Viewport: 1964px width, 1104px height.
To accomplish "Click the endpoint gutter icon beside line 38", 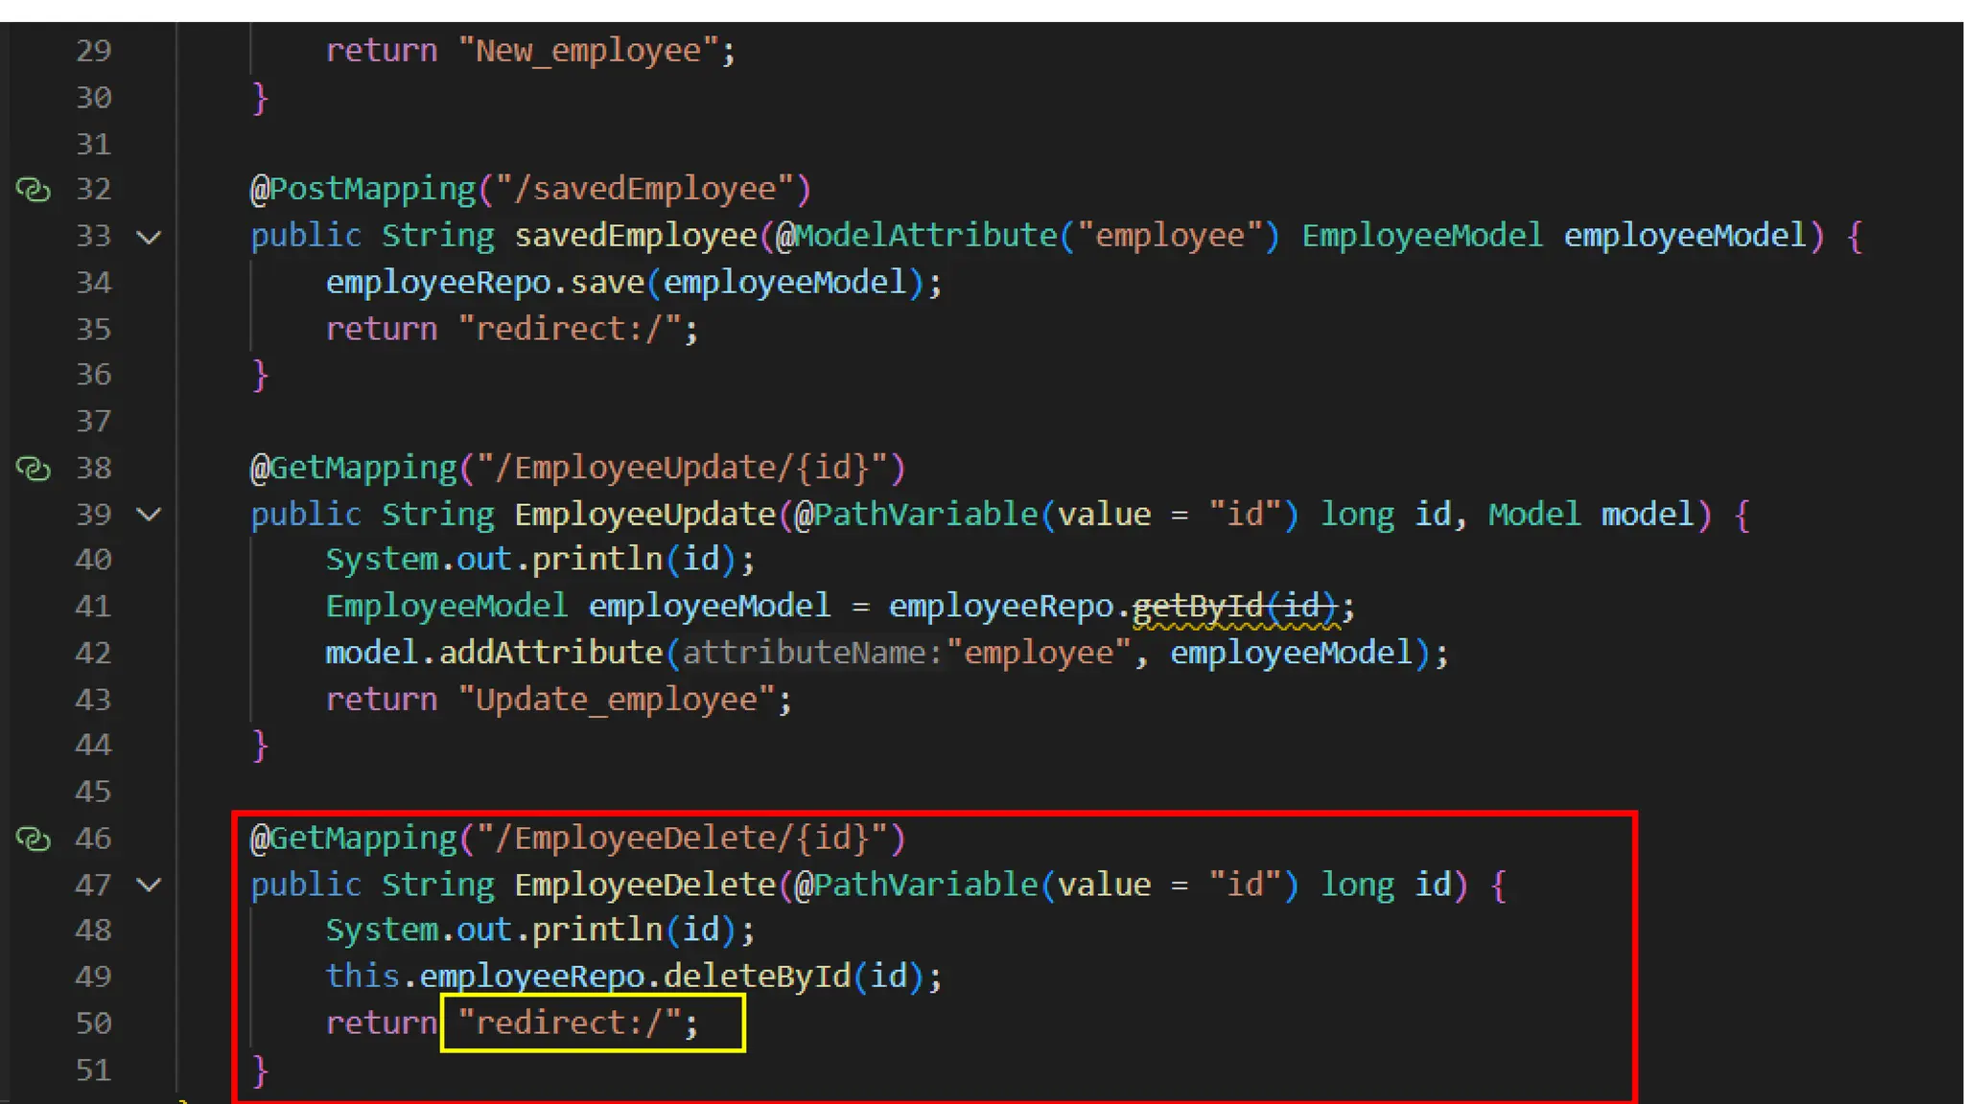I will [x=34, y=469].
